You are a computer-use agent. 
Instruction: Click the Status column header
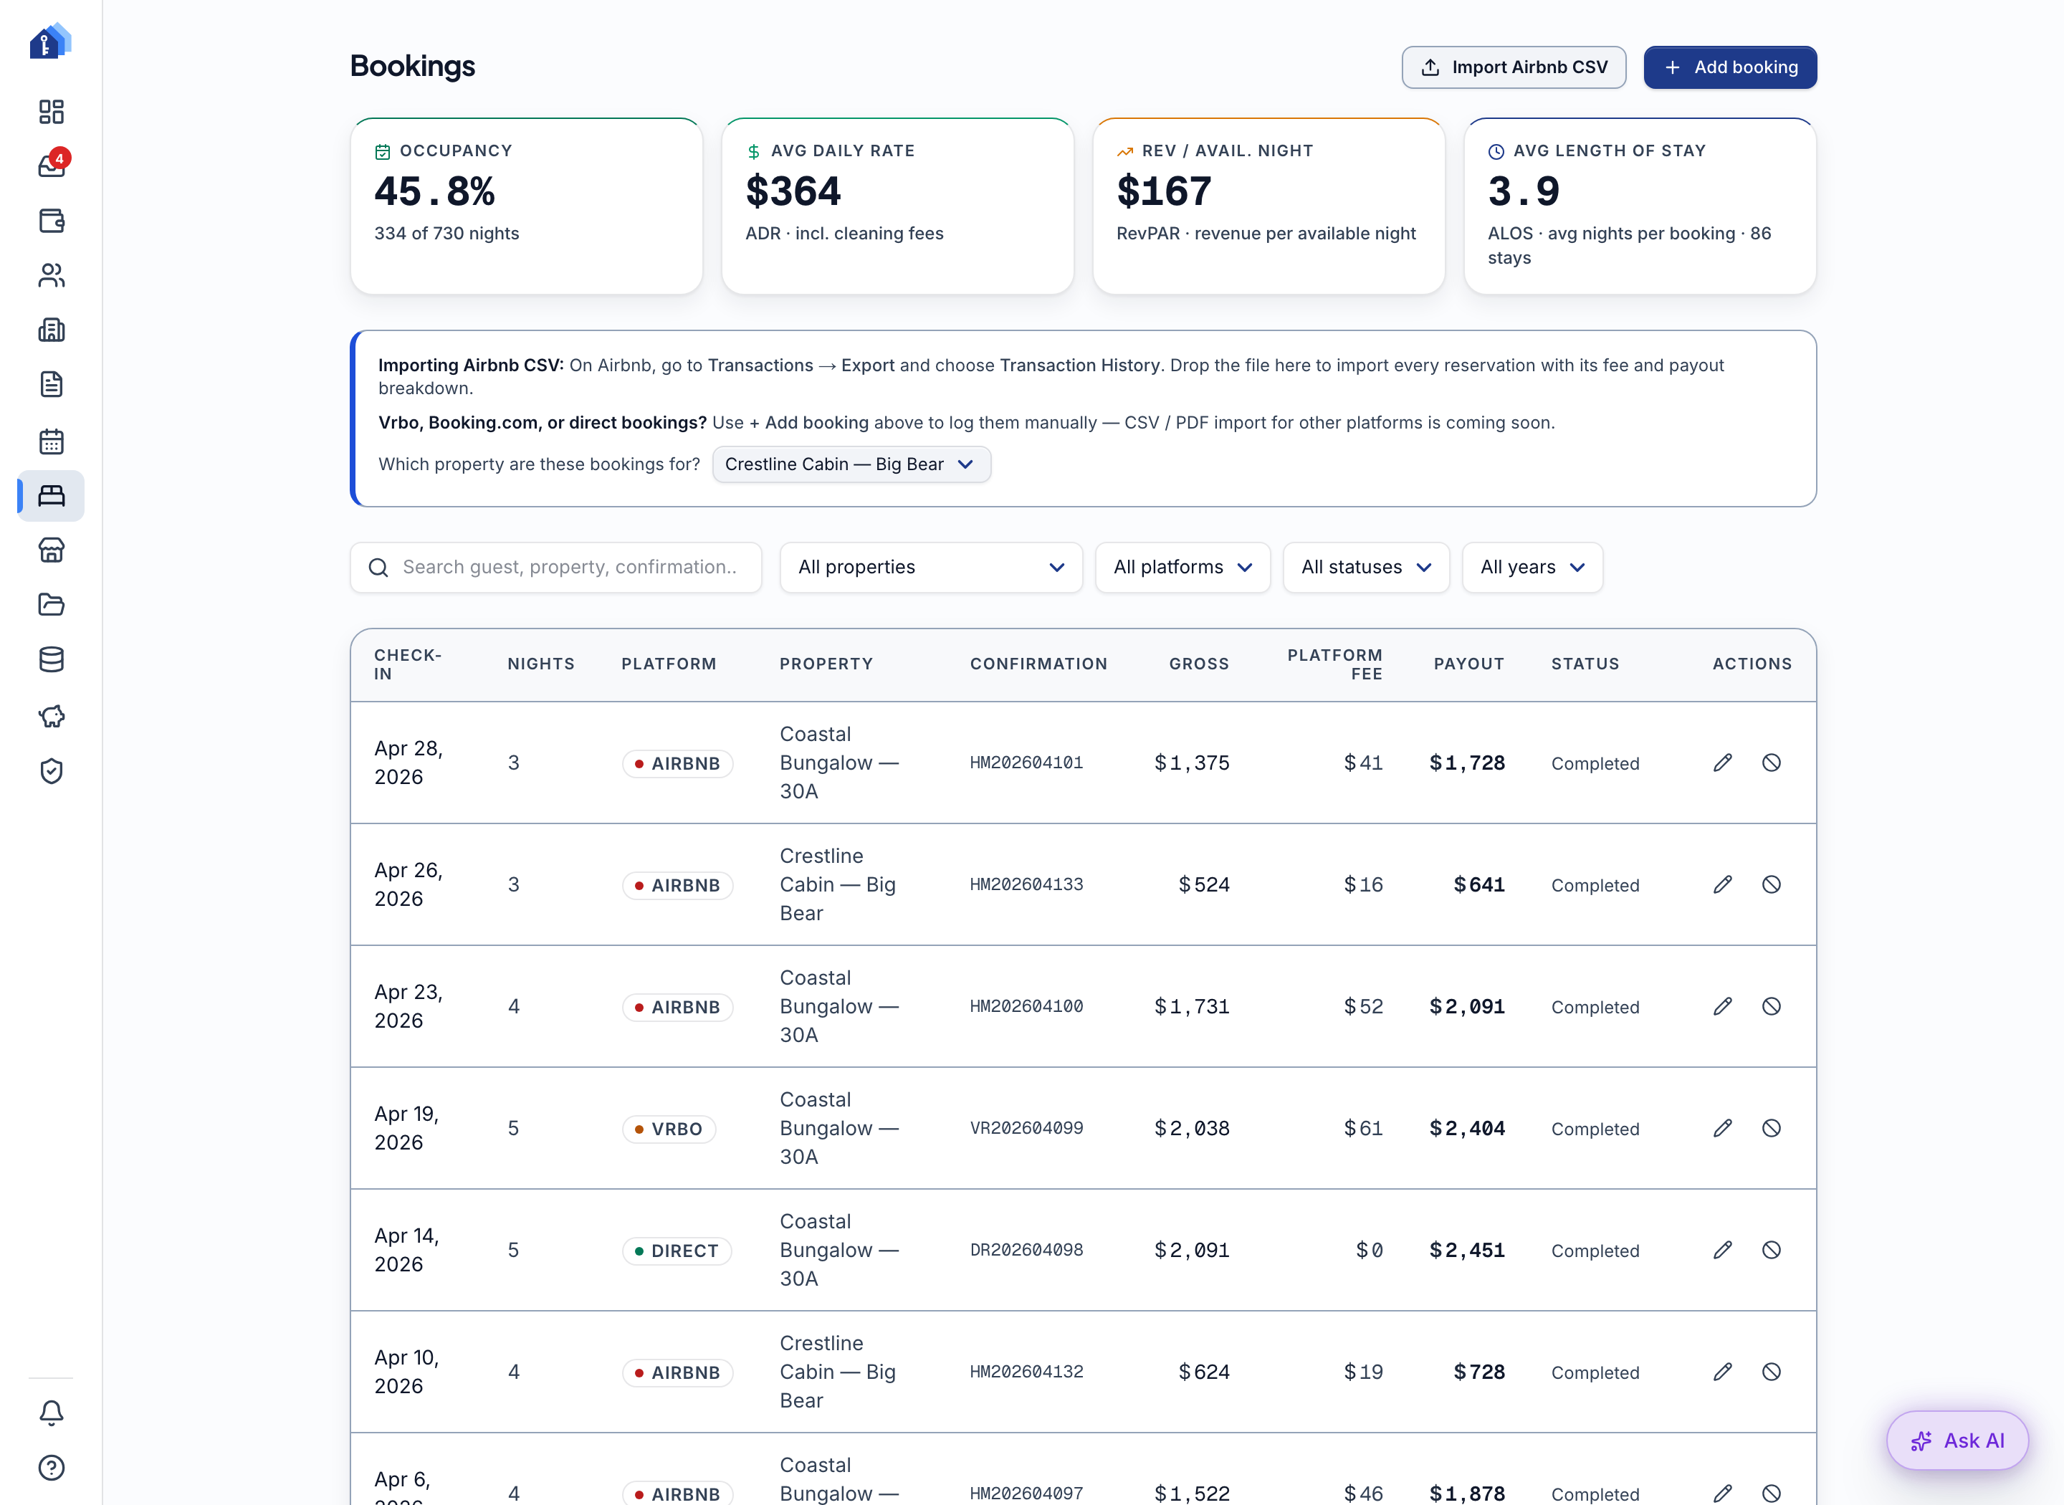tap(1585, 664)
